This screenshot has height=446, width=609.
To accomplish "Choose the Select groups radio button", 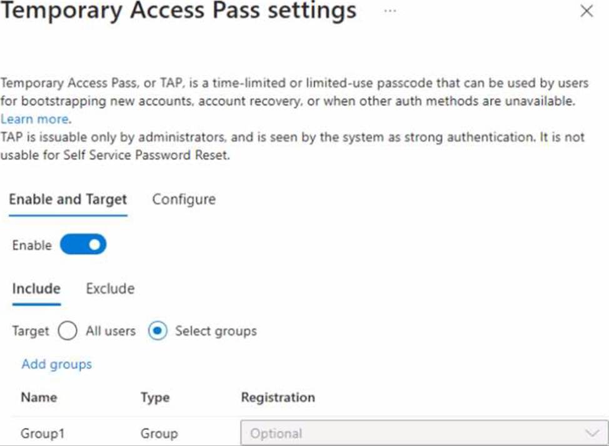I will point(158,331).
